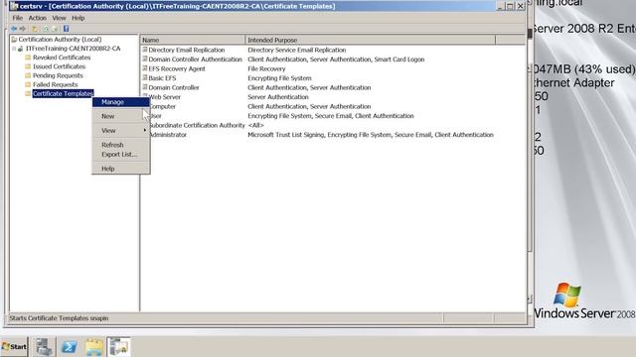This screenshot has width=636, height=357.
Task: Click the Pending Requests folder icon
Action: (x=28, y=75)
